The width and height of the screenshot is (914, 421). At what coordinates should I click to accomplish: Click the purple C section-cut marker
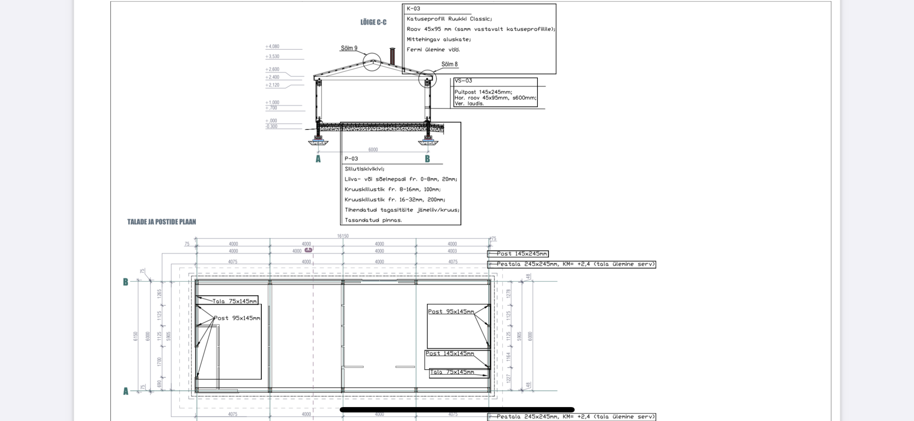tap(309, 250)
